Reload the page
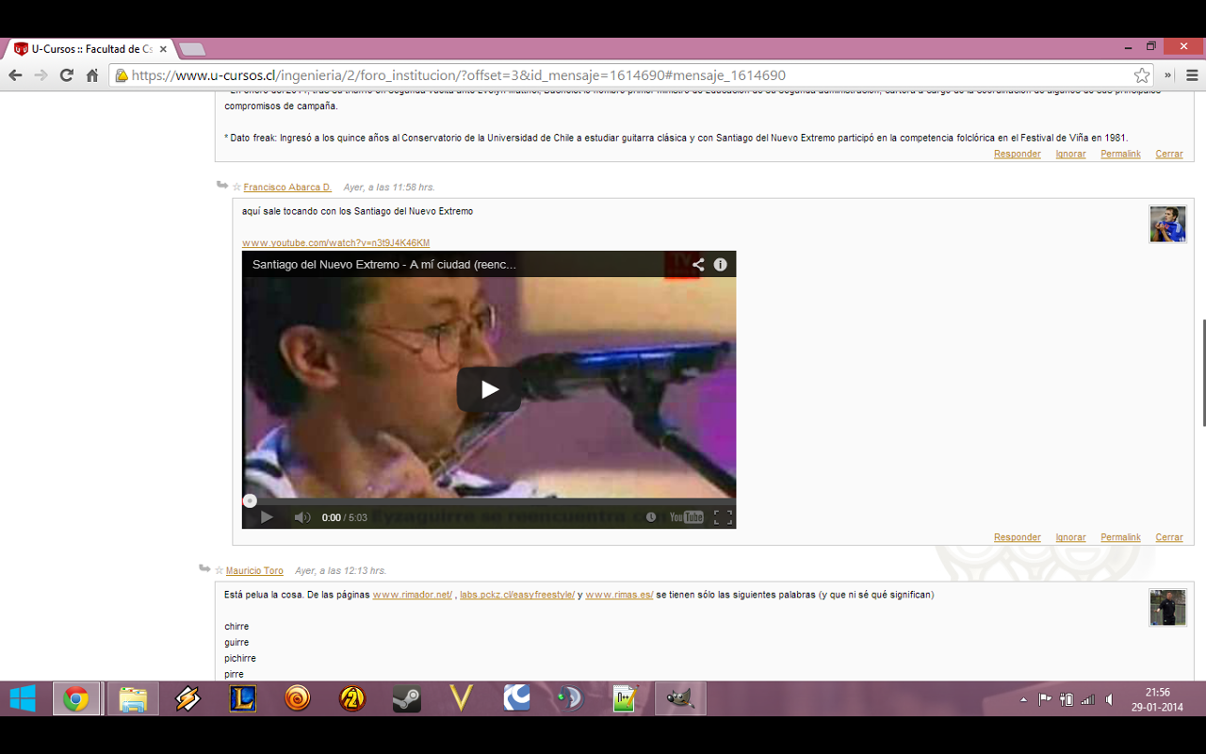 pyautogui.click(x=66, y=75)
